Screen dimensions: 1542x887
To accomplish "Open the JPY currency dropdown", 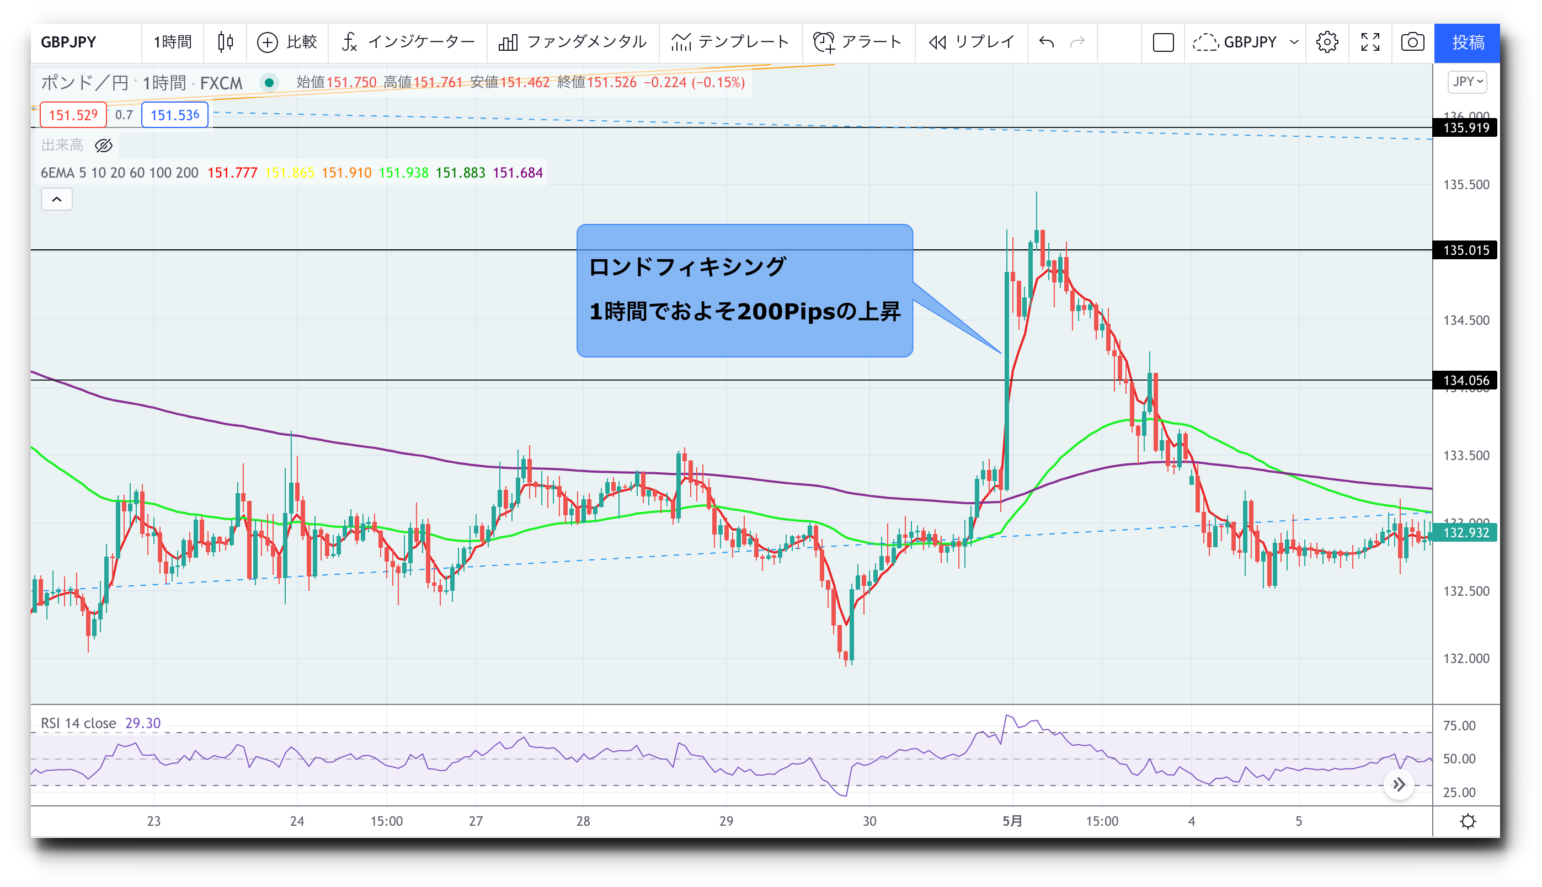I will click(1466, 82).
